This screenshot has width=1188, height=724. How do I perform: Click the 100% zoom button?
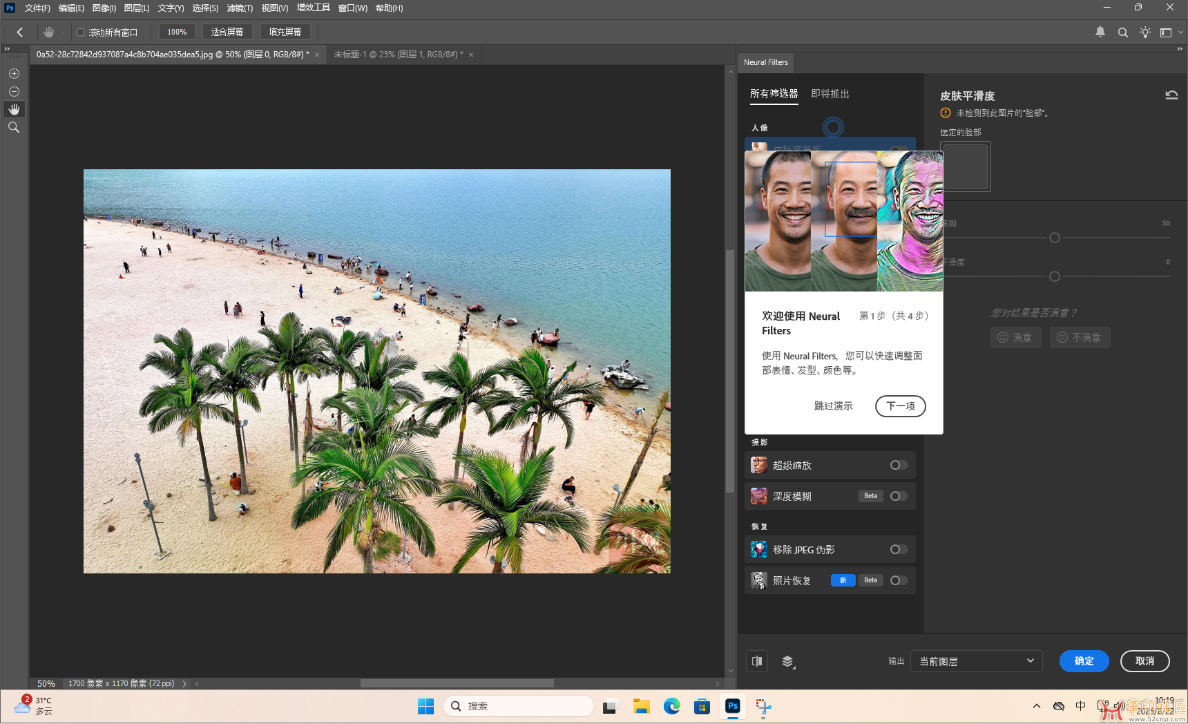tap(177, 32)
